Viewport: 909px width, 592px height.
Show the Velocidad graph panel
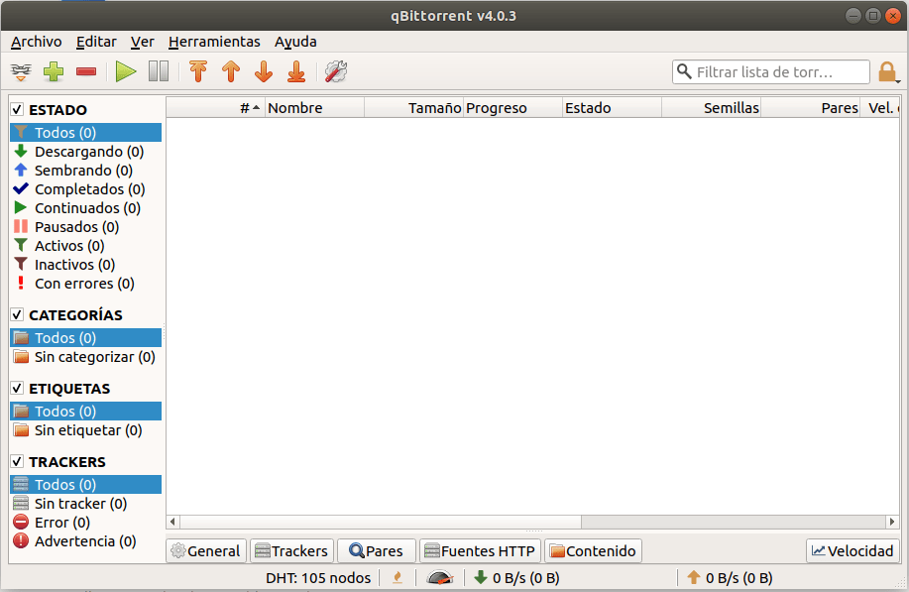(852, 550)
